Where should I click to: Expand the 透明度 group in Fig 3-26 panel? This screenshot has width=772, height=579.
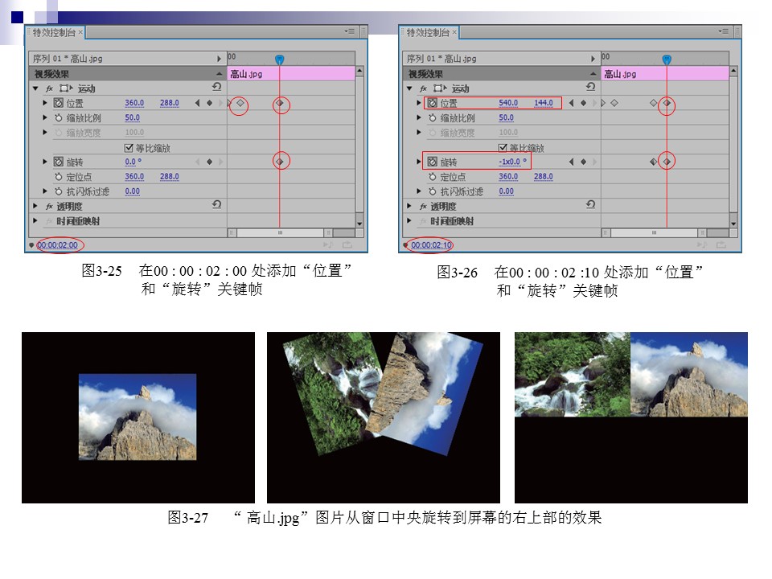click(x=409, y=206)
